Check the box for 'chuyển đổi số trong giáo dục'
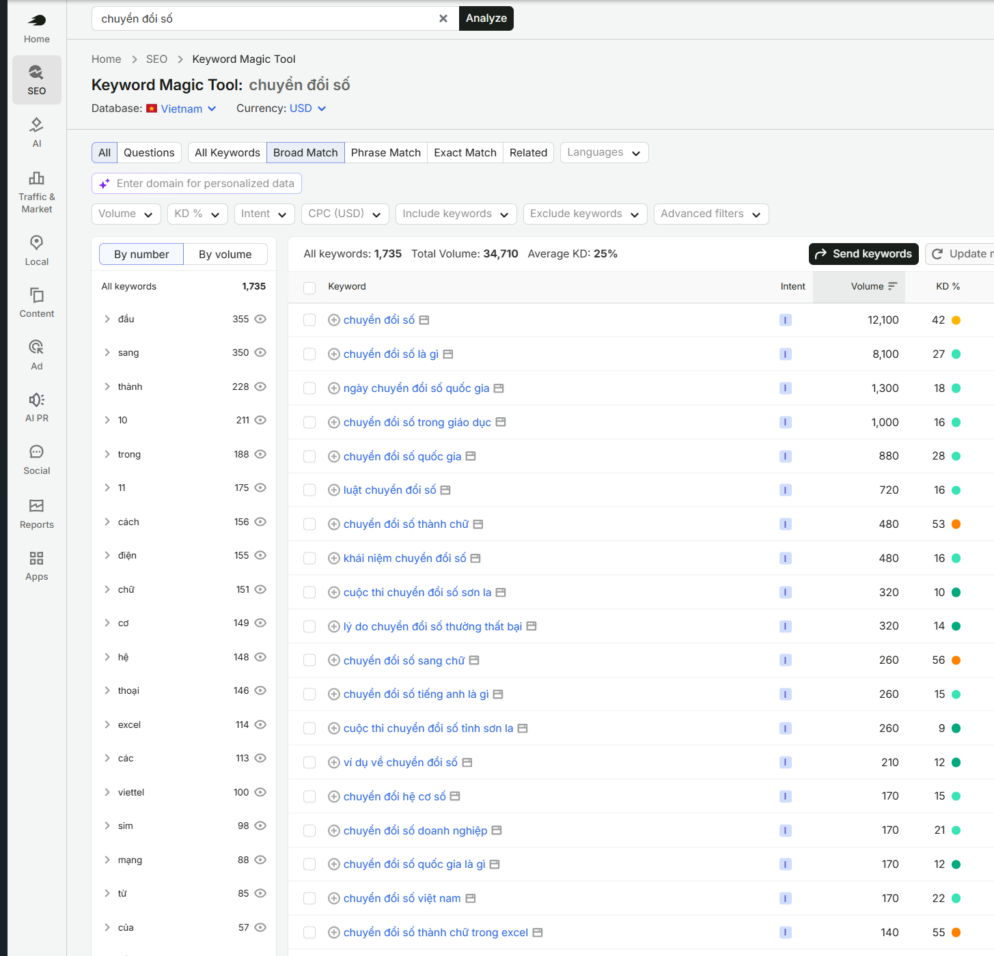 point(309,423)
